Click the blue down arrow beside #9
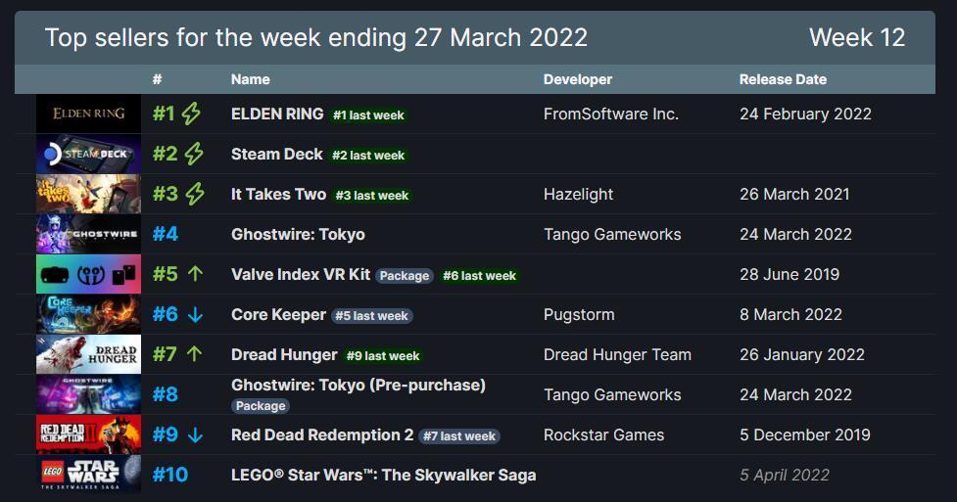The height and width of the screenshot is (502, 957). click(x=195, y=434)
